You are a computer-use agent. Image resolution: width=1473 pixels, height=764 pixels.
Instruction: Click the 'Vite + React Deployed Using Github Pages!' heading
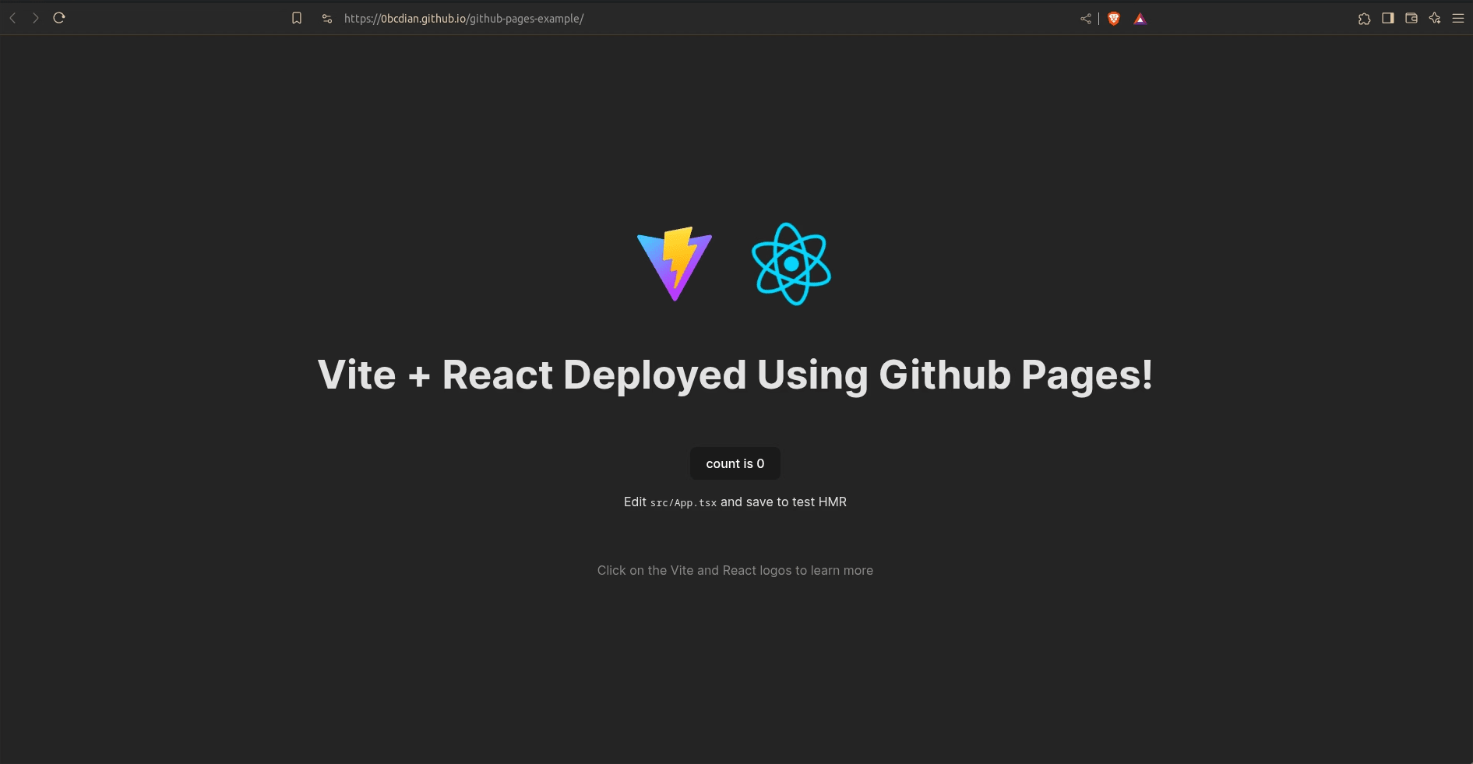[x=735, y=375]
